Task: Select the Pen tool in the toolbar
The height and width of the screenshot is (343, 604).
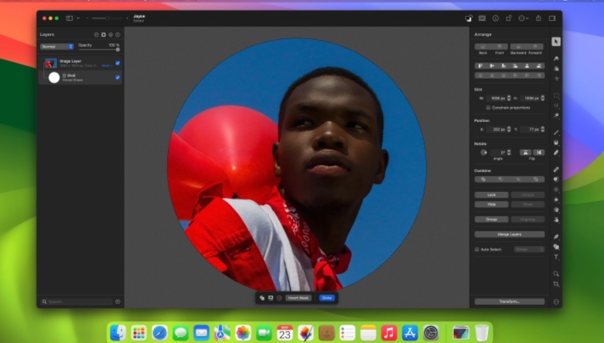Action: 556,236
